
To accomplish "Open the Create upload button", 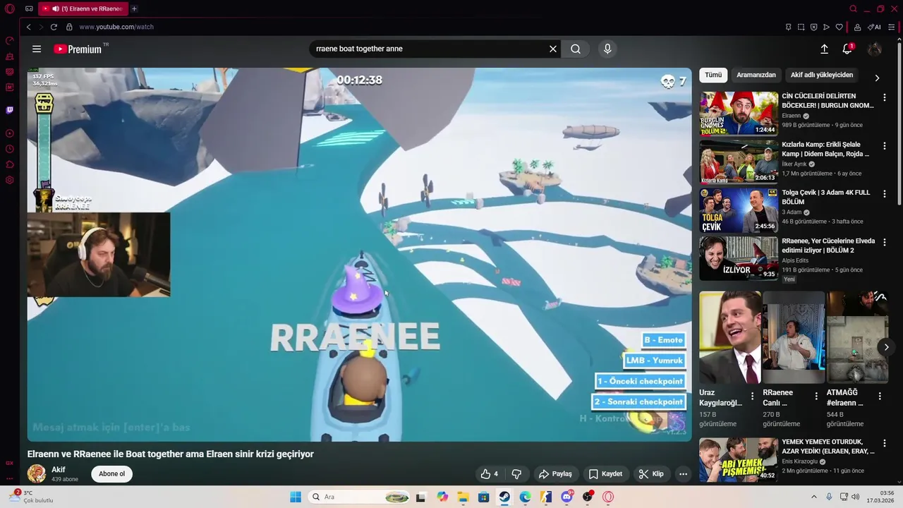I will coord(824,49).
